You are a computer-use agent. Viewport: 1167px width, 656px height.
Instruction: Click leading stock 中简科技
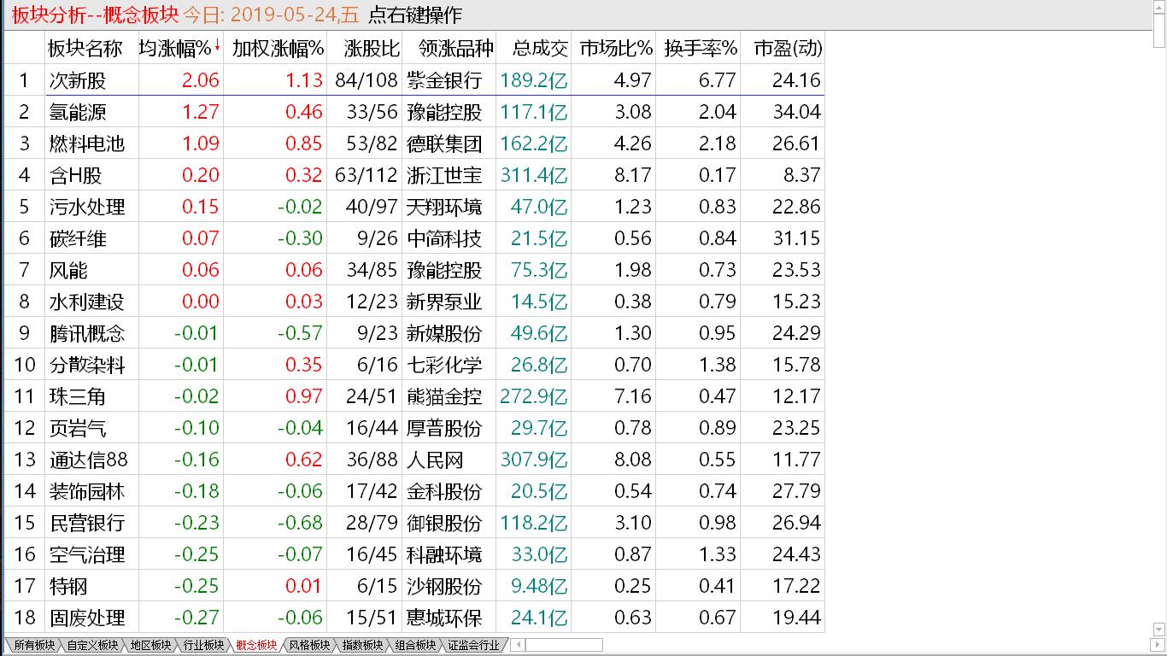[x=444, y=238]
